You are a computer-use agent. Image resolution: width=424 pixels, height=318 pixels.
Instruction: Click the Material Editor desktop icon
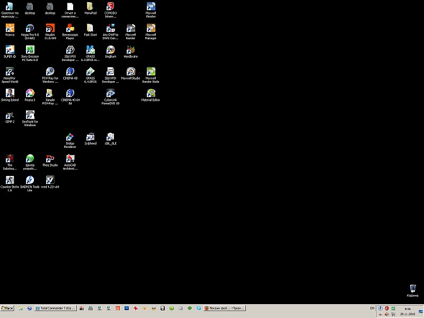point(151,94)
